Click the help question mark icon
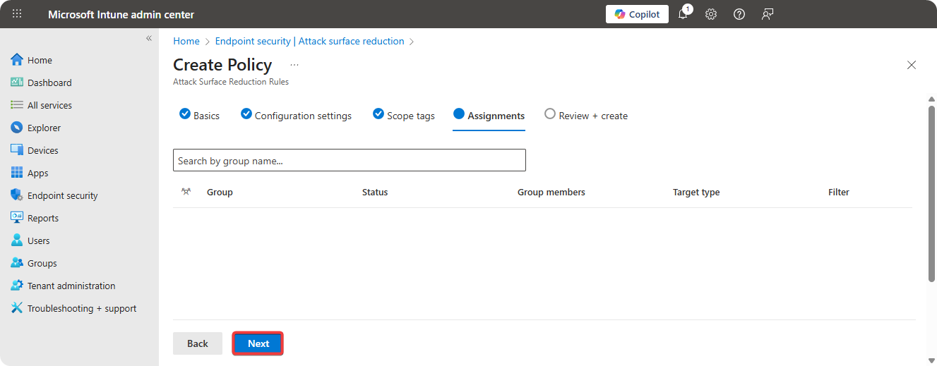Screen dimensions: 937x366 739,14
